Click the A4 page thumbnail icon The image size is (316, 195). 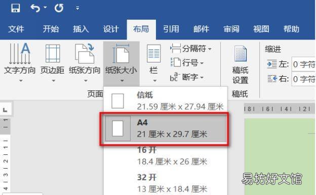tap(117, 128)
